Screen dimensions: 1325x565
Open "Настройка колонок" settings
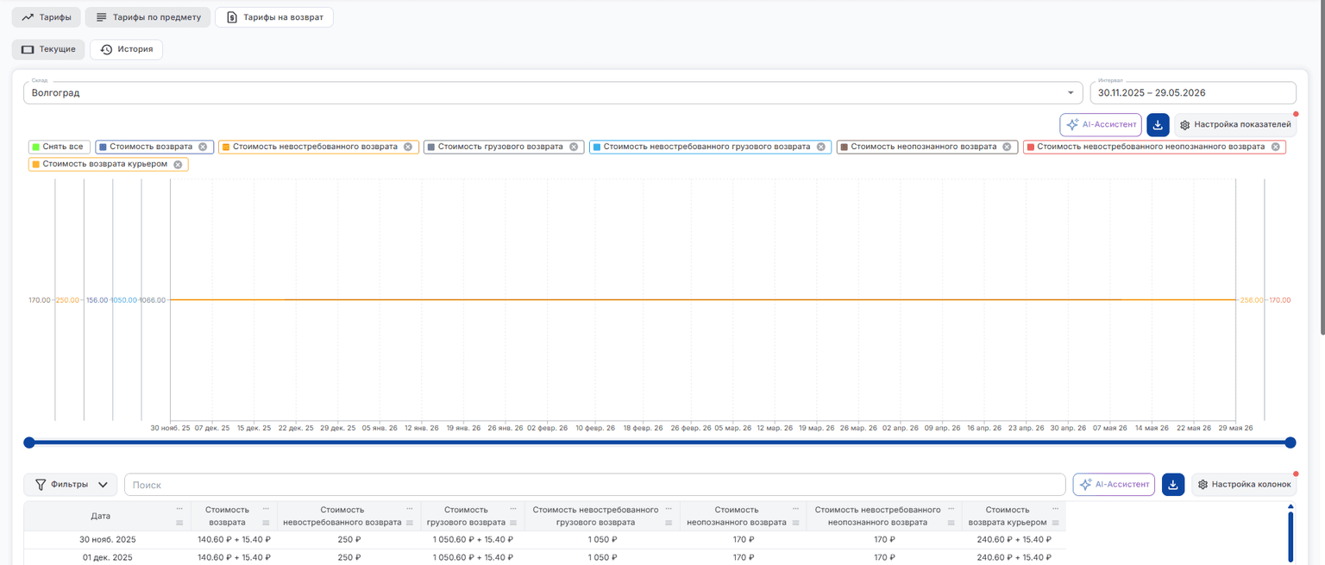pos(1244,485)
